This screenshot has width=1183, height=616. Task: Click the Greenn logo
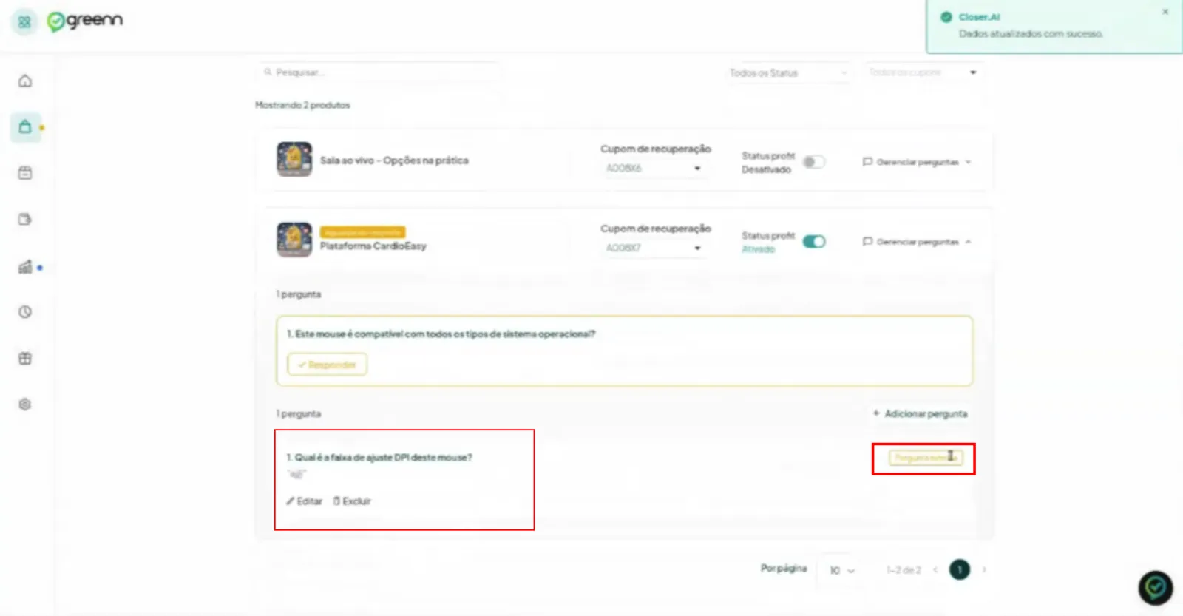pyautogui.click(x=85, y=21)
